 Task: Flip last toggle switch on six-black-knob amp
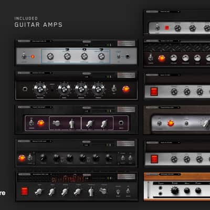[130, 157]
